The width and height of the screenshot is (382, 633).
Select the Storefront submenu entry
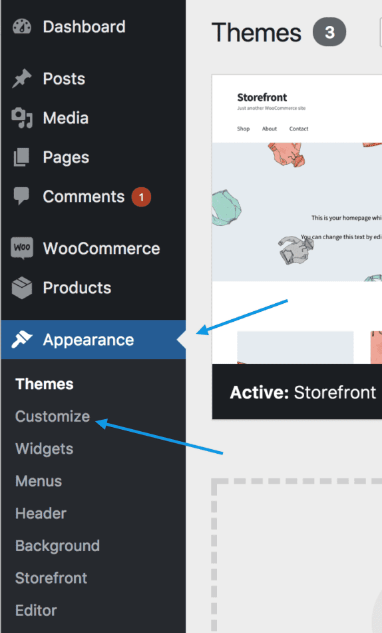point(51,578)
